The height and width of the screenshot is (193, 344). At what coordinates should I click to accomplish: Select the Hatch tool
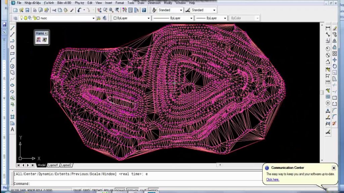(12, 117)
